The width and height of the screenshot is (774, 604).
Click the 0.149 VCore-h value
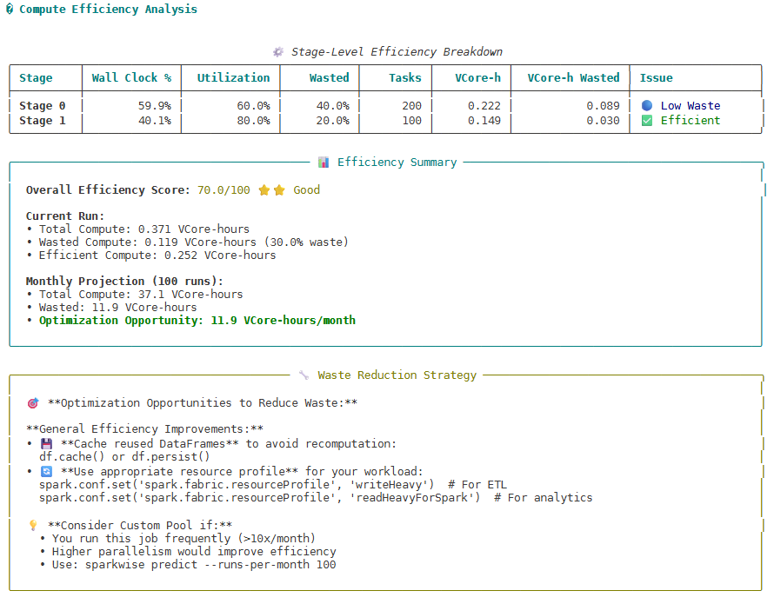[484, 121]
